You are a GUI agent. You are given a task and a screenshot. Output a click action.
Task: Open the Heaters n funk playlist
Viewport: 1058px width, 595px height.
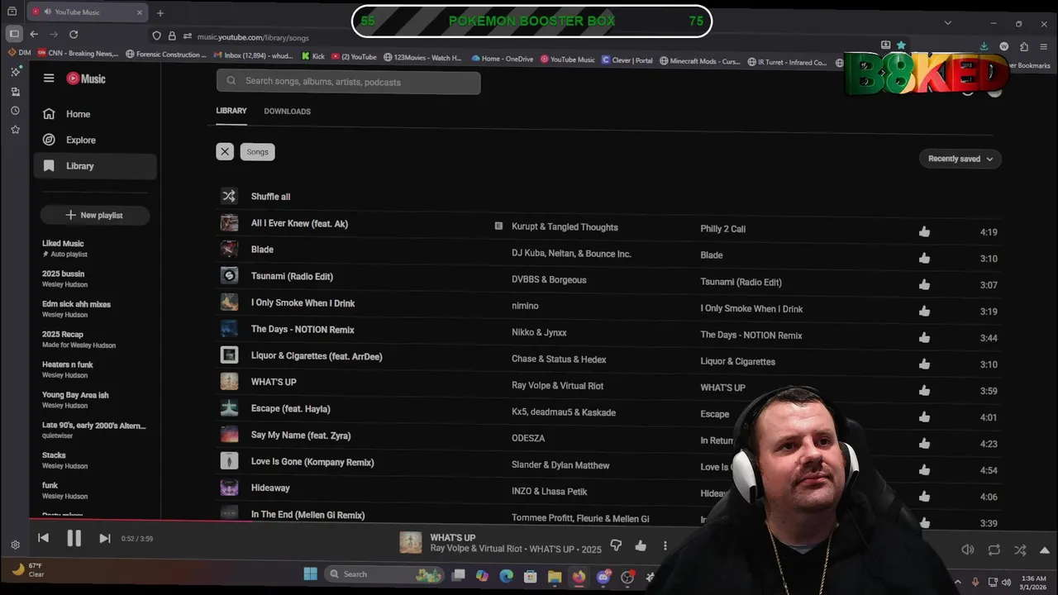coord(68,364)
